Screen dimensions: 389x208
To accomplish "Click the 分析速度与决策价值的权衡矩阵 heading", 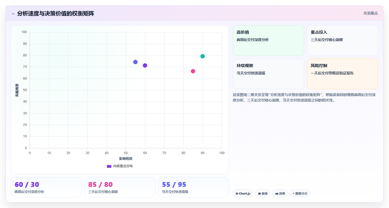I will pyautogui.click(x=55, y=13).
